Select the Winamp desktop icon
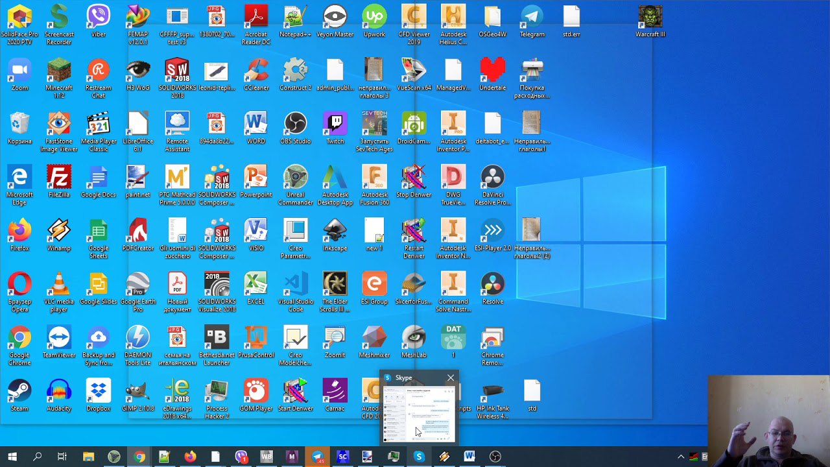 [x=59, y=235]
